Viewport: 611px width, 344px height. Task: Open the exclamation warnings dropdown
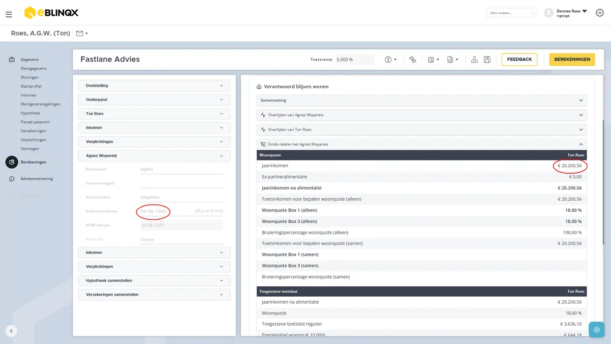coord(391,60)
